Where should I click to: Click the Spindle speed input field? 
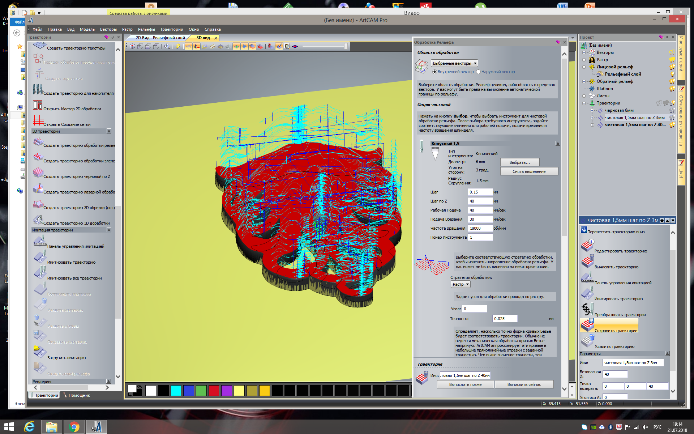(480, 228)
